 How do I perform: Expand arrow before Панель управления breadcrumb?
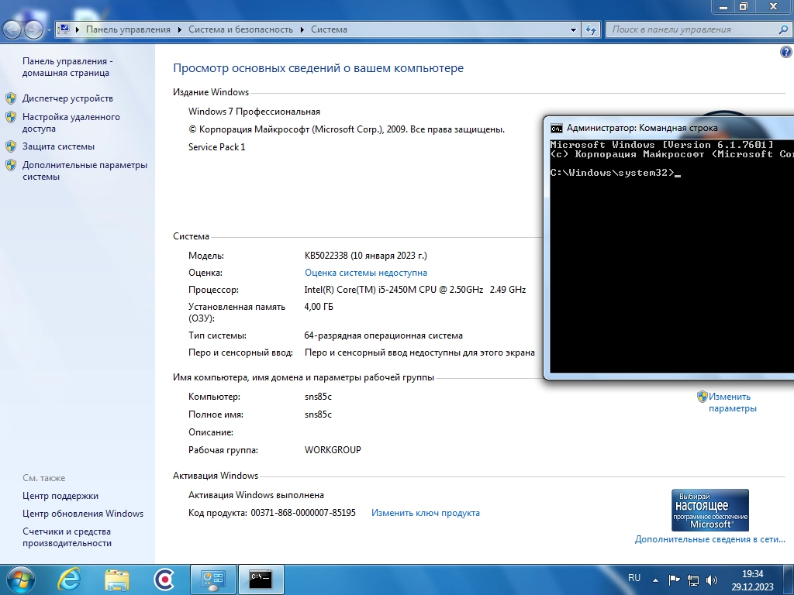point(78,29)
